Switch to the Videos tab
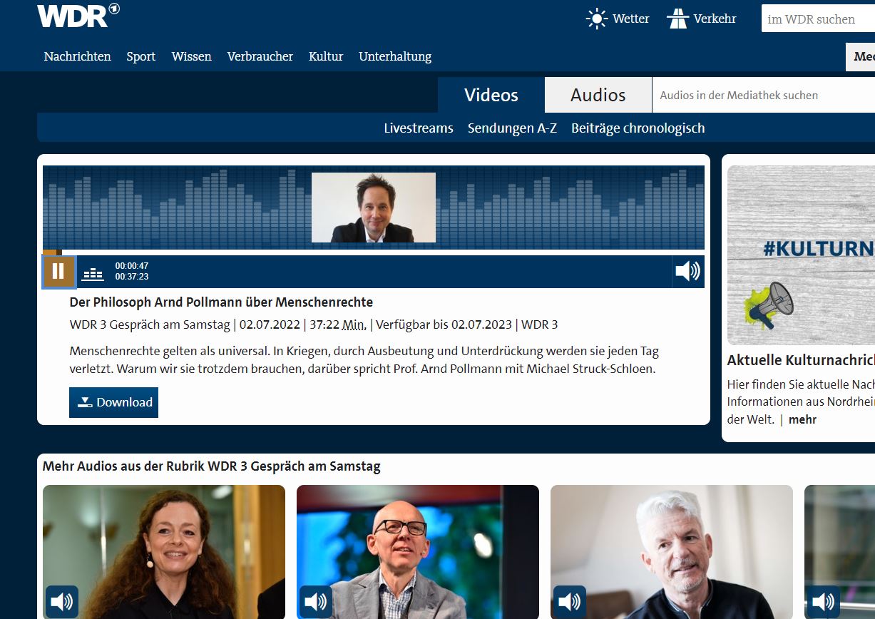875x619 pixels. click(x=491, y=95)
